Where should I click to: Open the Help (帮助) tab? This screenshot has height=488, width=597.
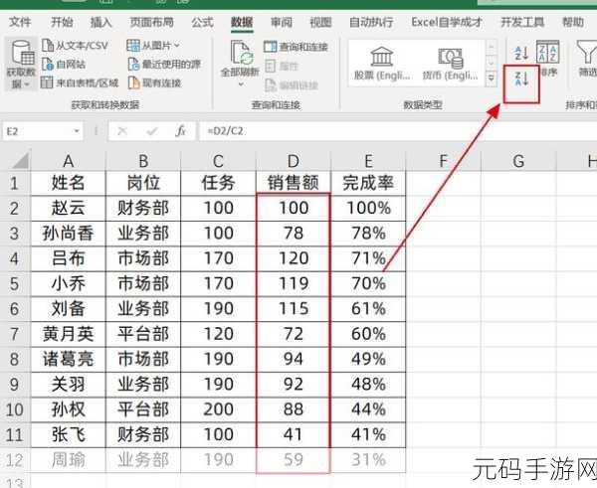(x=573, y=22)
